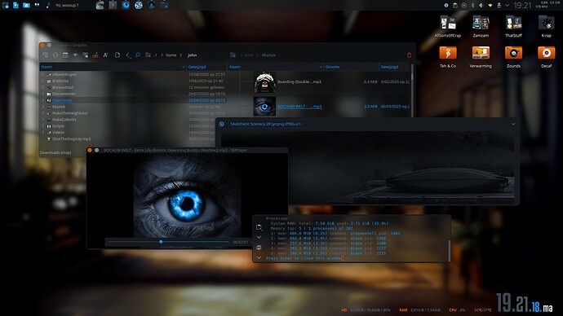
Task: Open AllSortsOfCrap desktop folder
Action: (448, 27)
